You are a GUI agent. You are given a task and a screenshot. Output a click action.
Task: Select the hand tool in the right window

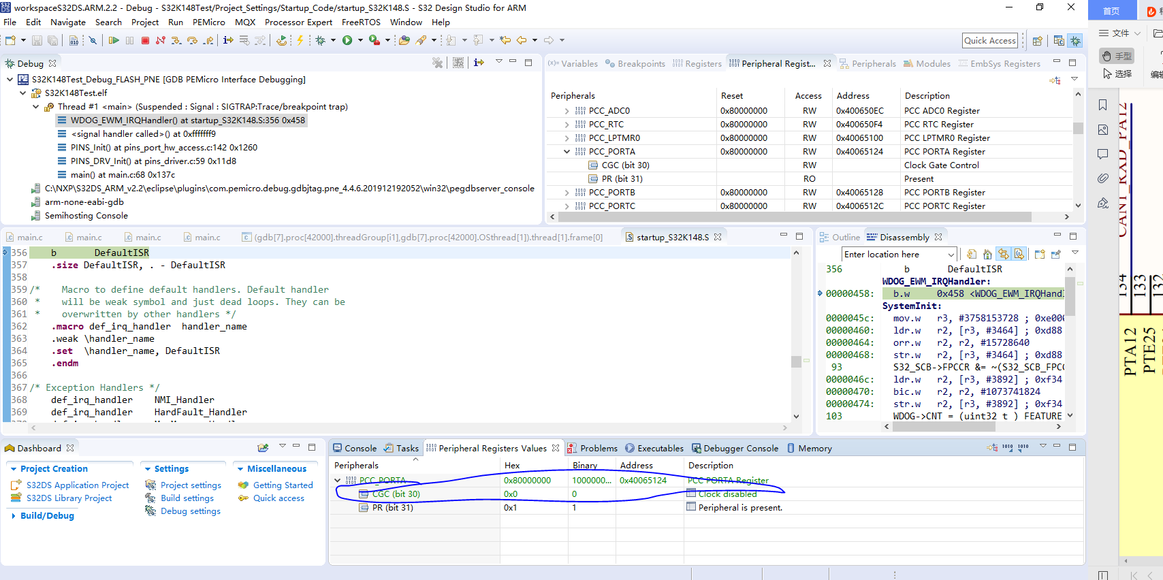1117,56
